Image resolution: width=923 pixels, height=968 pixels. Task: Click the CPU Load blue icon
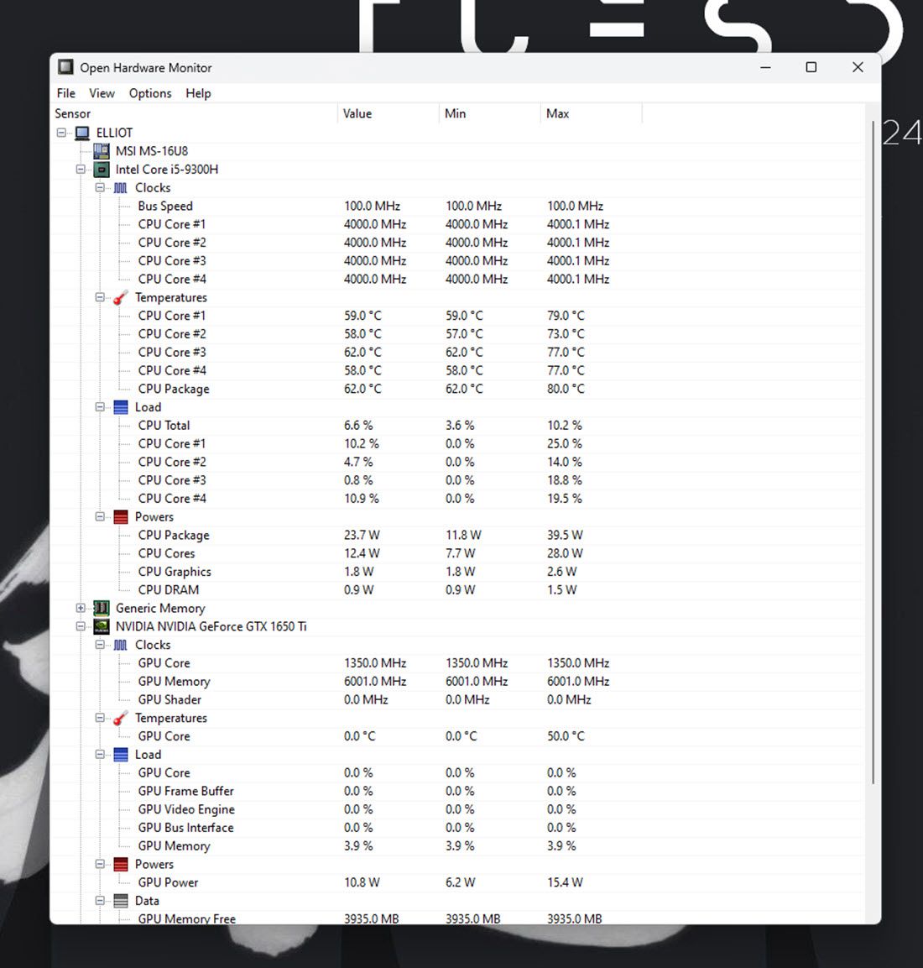click(121, 407)
